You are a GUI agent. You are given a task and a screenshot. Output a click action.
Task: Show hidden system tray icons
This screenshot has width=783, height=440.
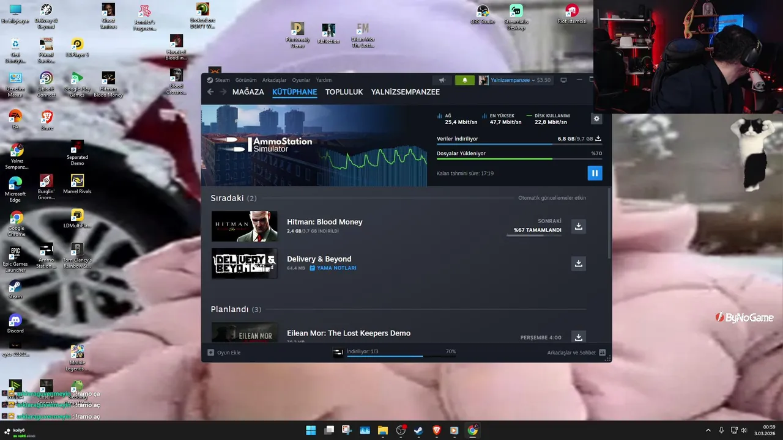pyautogui.click(x=708, y=430)
